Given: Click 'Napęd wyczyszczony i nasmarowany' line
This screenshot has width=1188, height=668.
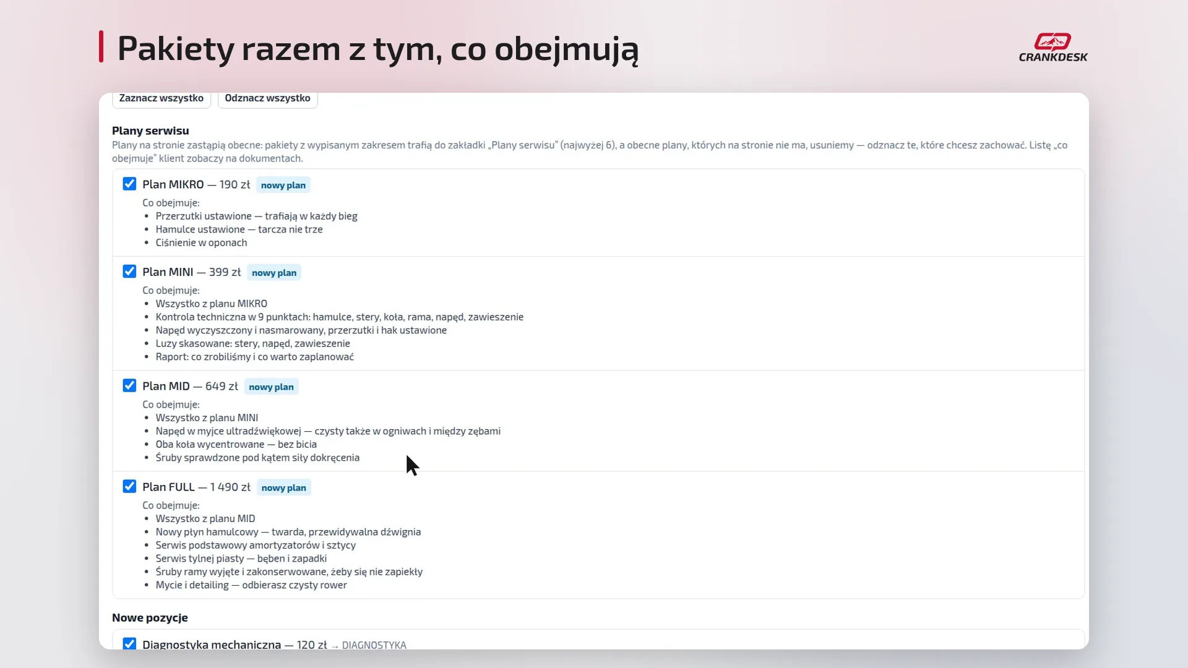Looking at the screenshot, I should pos(301,330).
